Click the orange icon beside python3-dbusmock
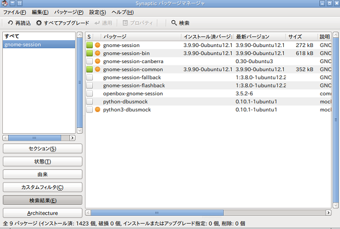340x229 pixels. click(97, 110)
